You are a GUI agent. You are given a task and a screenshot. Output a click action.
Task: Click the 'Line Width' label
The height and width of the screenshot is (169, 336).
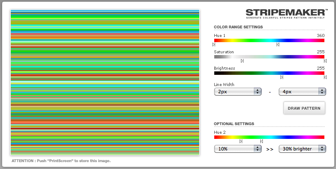coord(224,84)
